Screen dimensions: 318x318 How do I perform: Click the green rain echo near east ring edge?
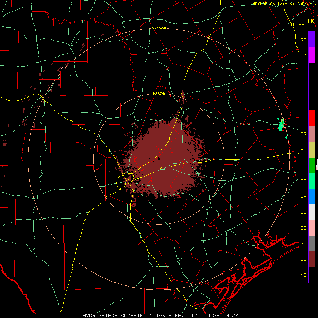point(282,125)
